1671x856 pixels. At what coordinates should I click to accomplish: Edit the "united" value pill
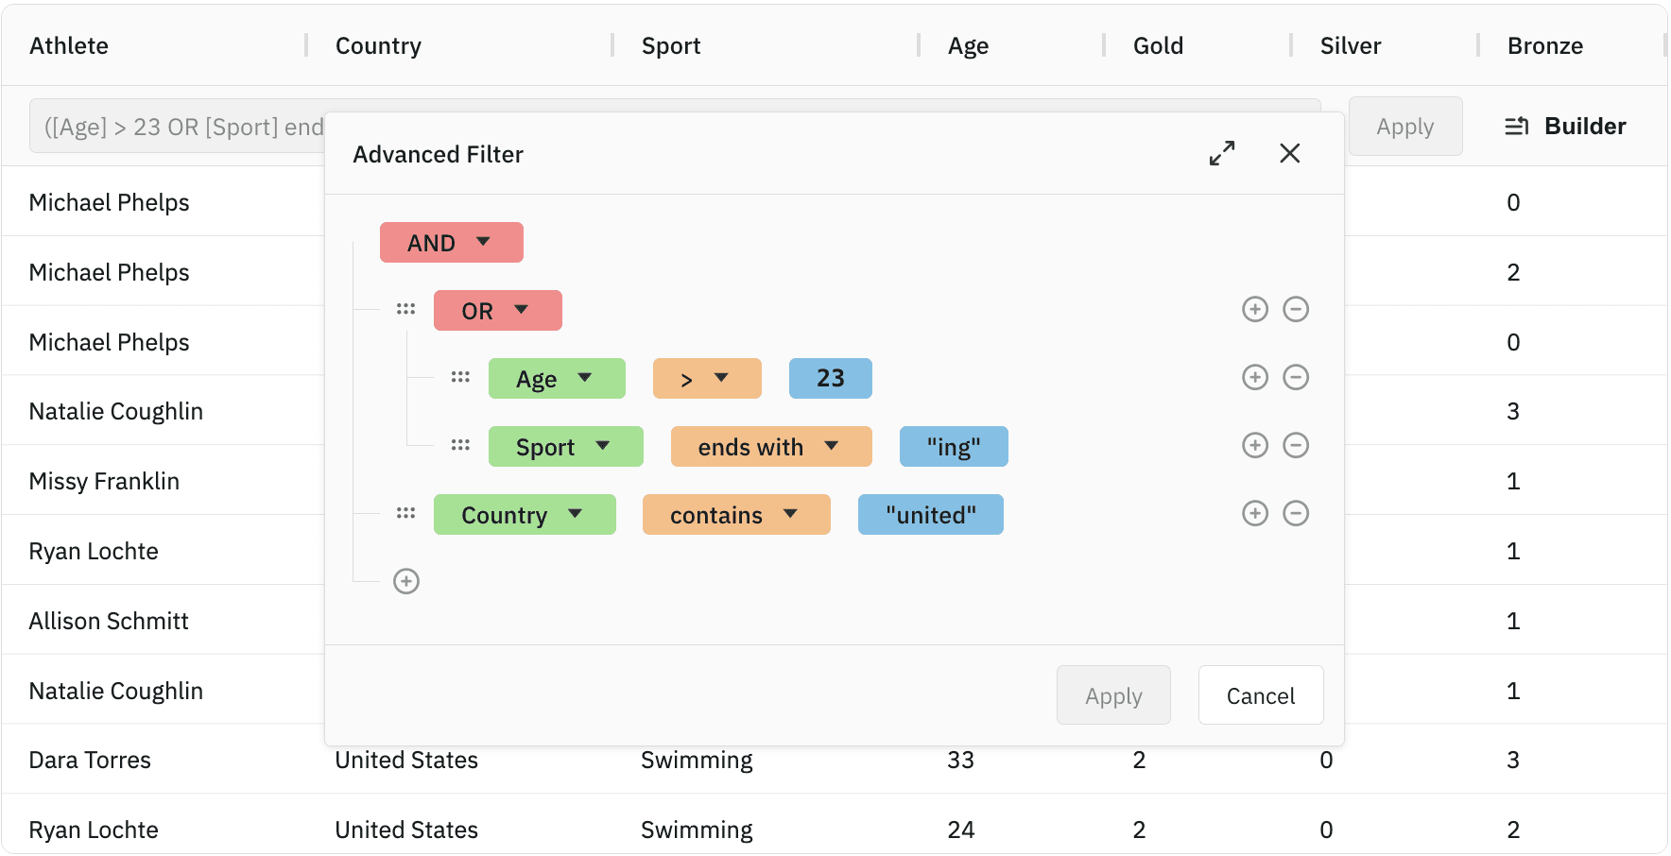pos(931,515)
